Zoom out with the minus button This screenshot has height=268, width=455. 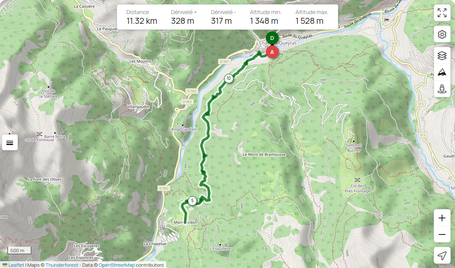(442, 234)
